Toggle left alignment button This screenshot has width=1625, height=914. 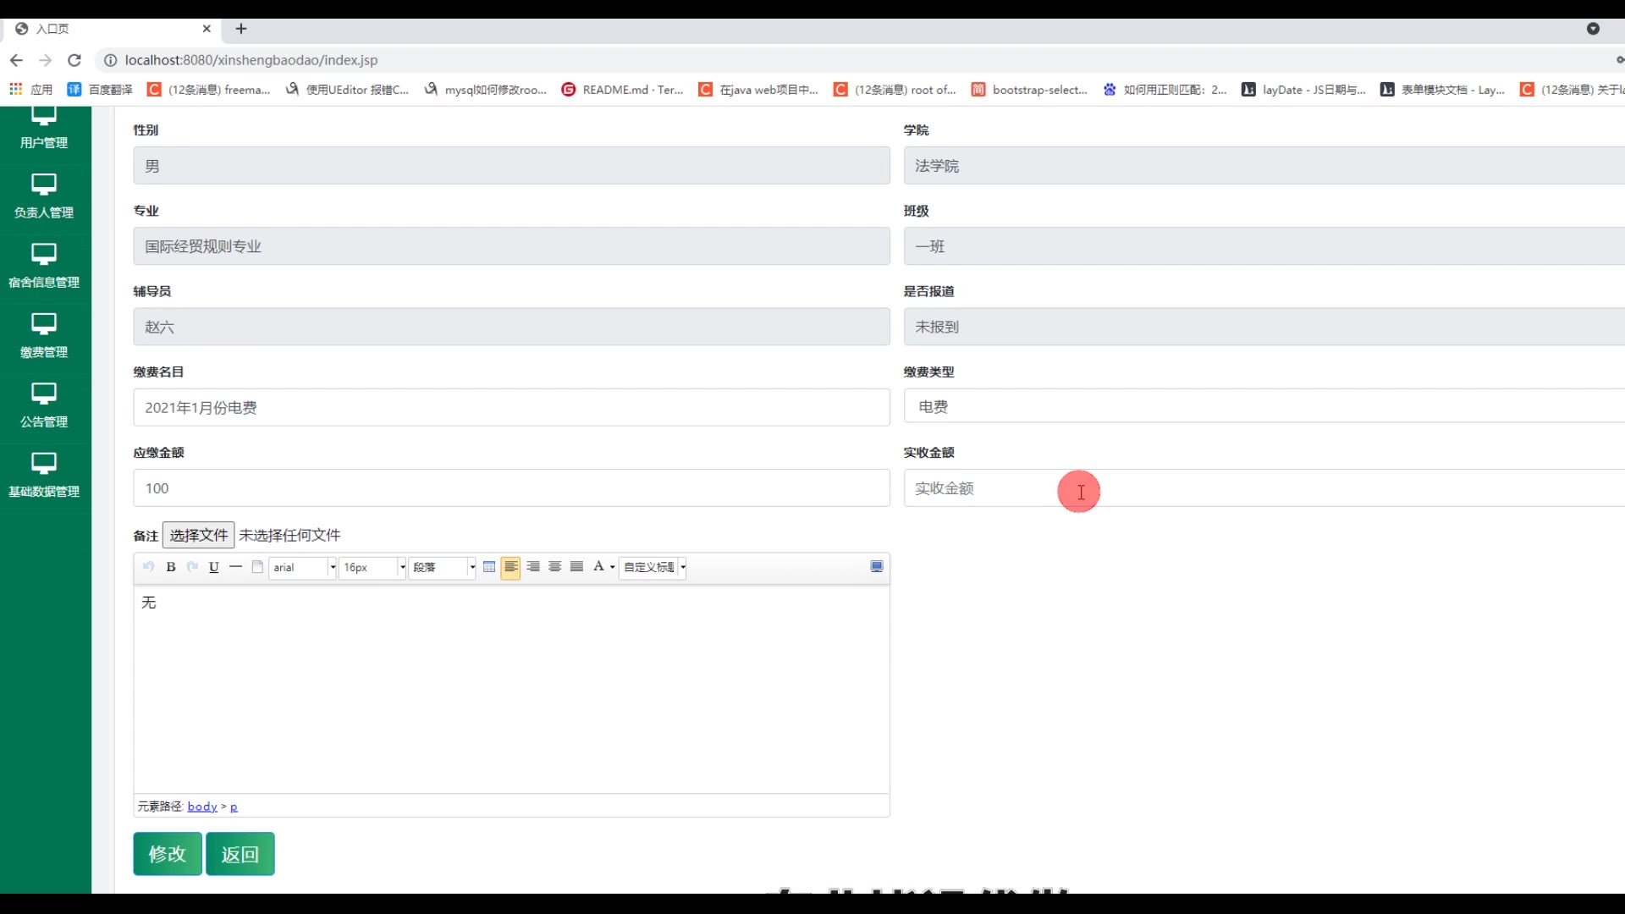point(511,567)
